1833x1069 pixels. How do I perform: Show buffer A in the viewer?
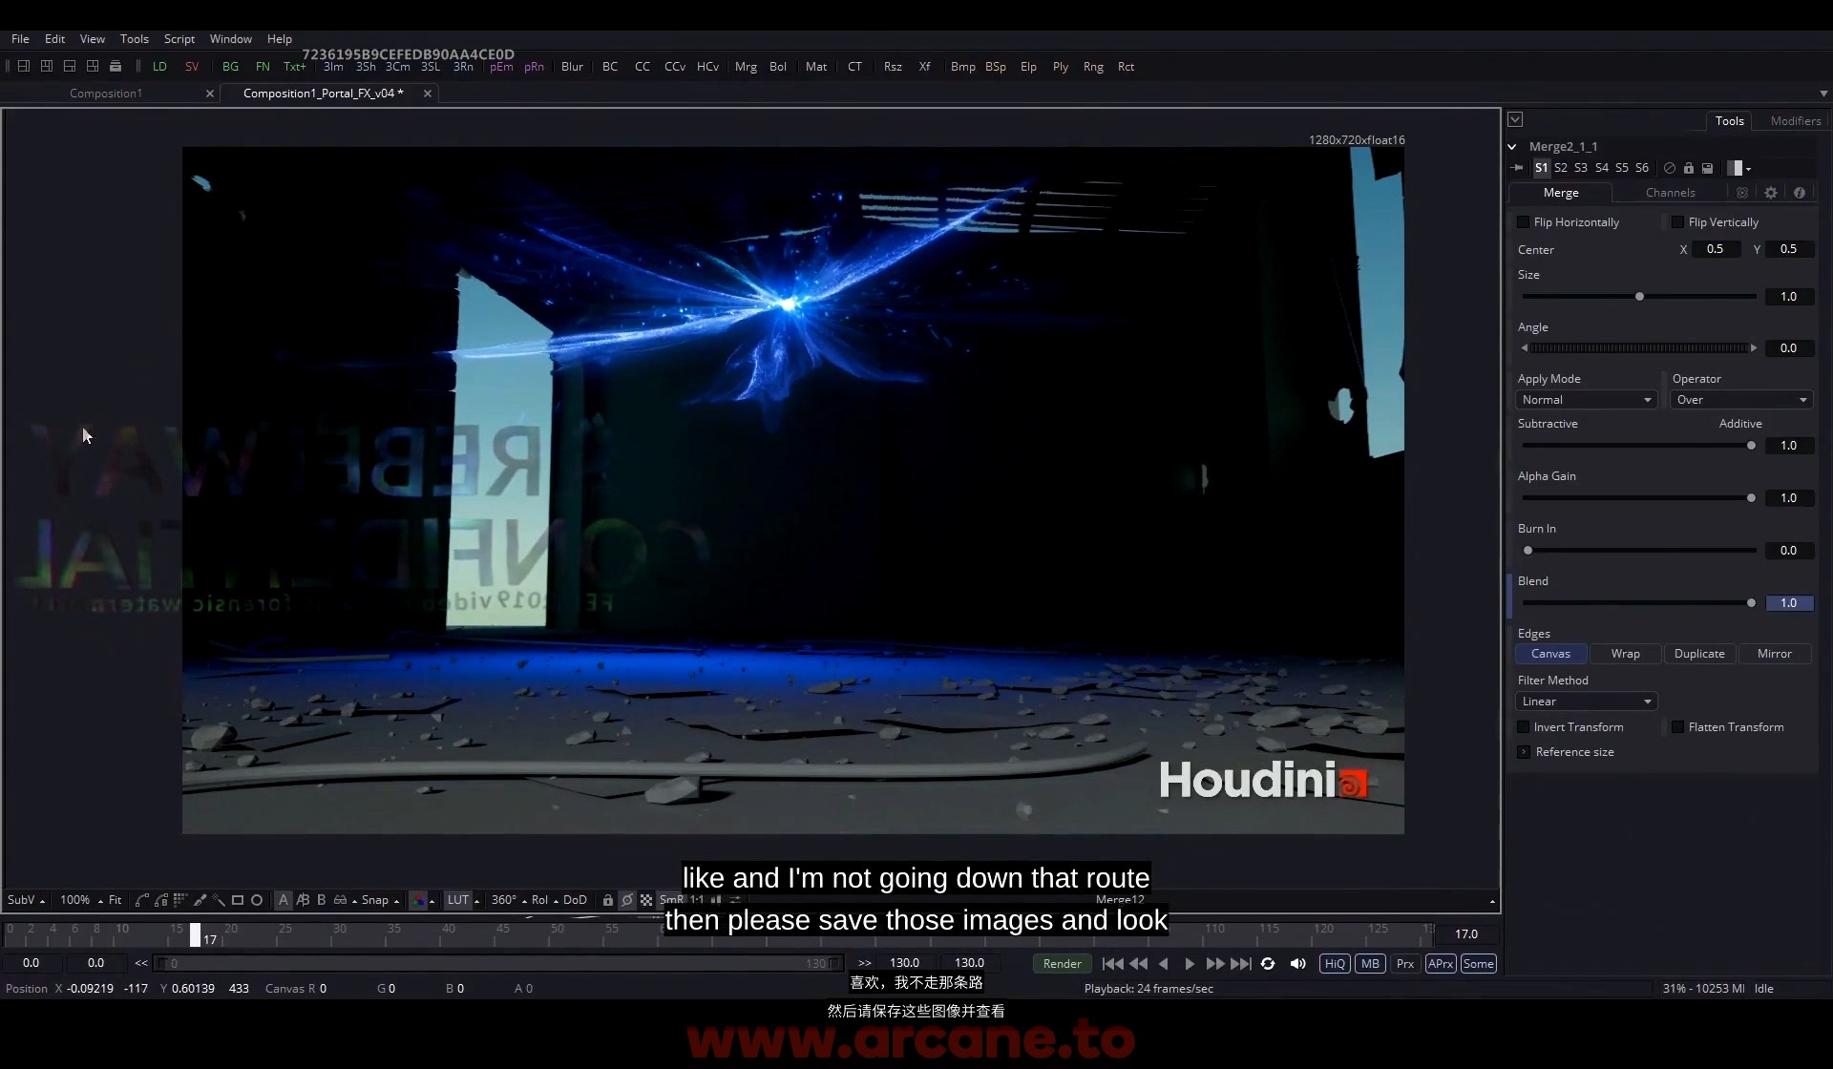(284, 900)
